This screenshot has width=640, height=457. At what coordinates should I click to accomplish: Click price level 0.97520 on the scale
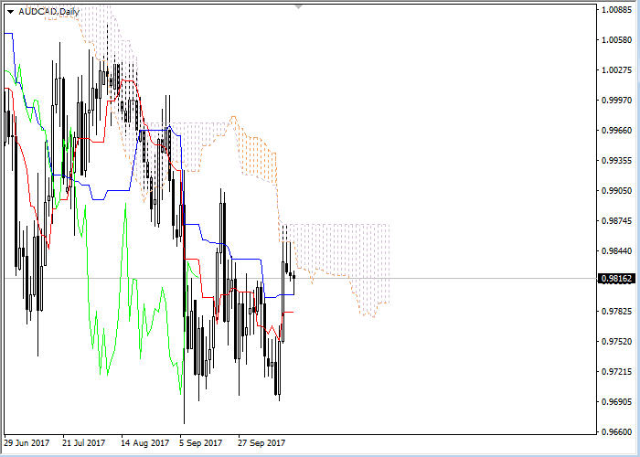(x=617, y=341)
